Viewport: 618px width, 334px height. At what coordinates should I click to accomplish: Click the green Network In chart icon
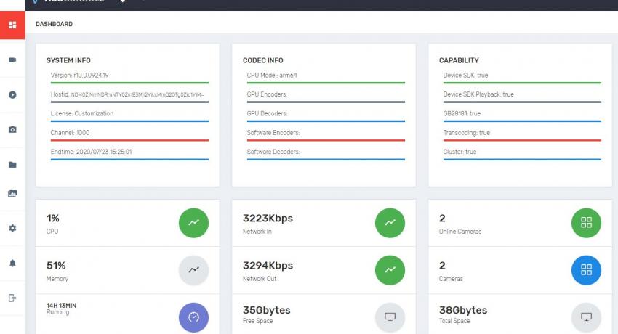coord(390,223)
